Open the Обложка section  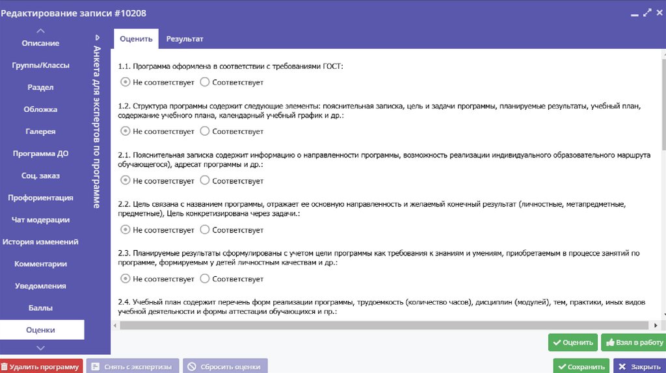[x=41, y=109]
